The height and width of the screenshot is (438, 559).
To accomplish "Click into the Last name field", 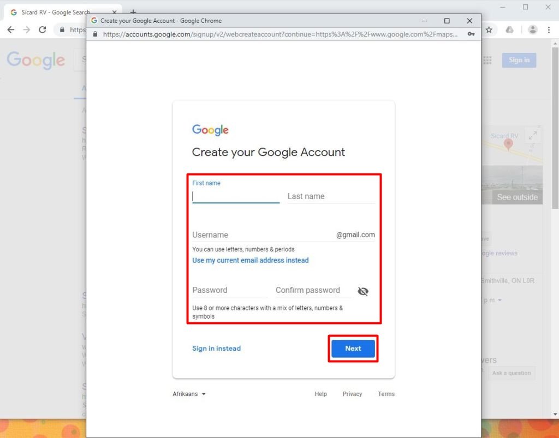I will click(331, 196).
